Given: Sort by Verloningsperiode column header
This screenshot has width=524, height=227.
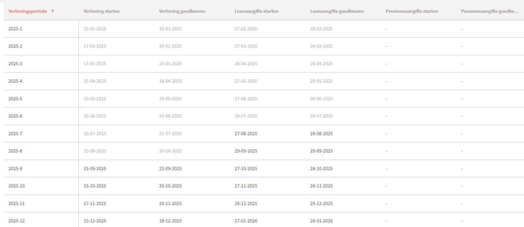Looking at the screenshot, I should (28, 11).
